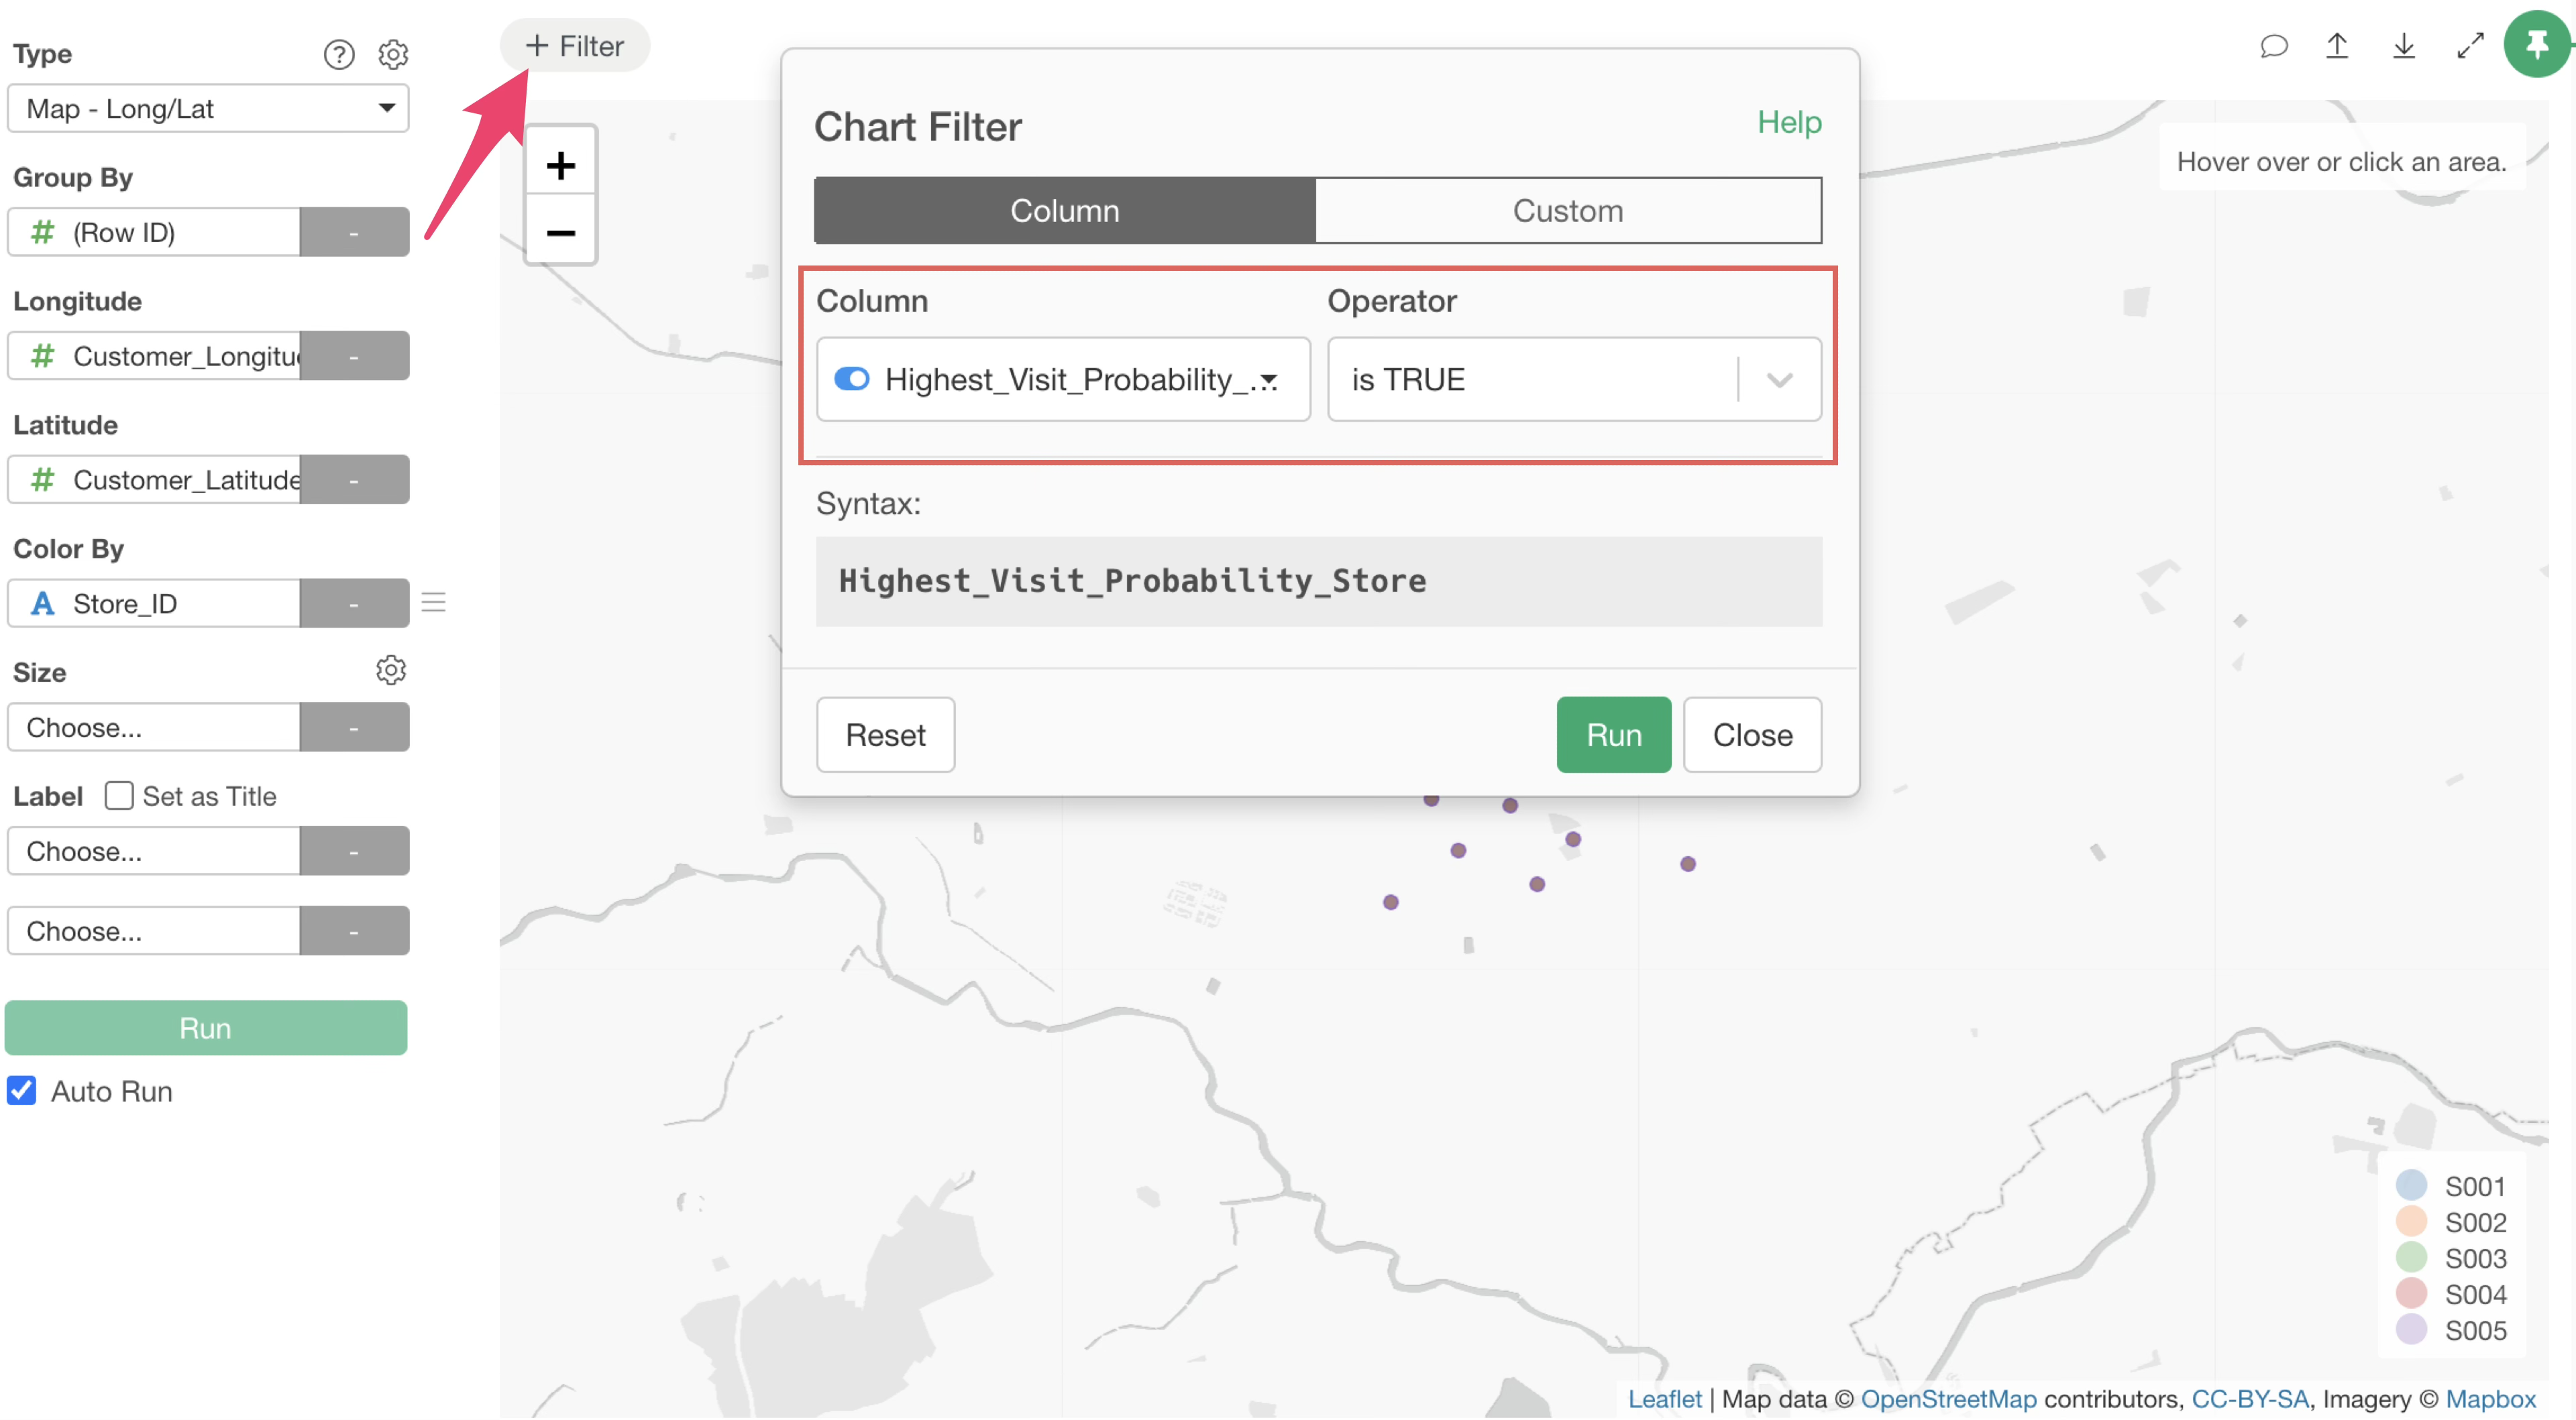Image resolution: width=2576 pixels, height=1420 pixels.
Task: Click the comment speech bubble icon
Action: click(x=2273, y=46)
